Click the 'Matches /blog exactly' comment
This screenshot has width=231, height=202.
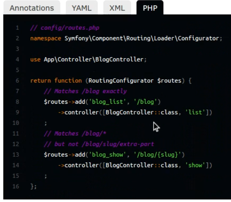(x=86, y=91)
